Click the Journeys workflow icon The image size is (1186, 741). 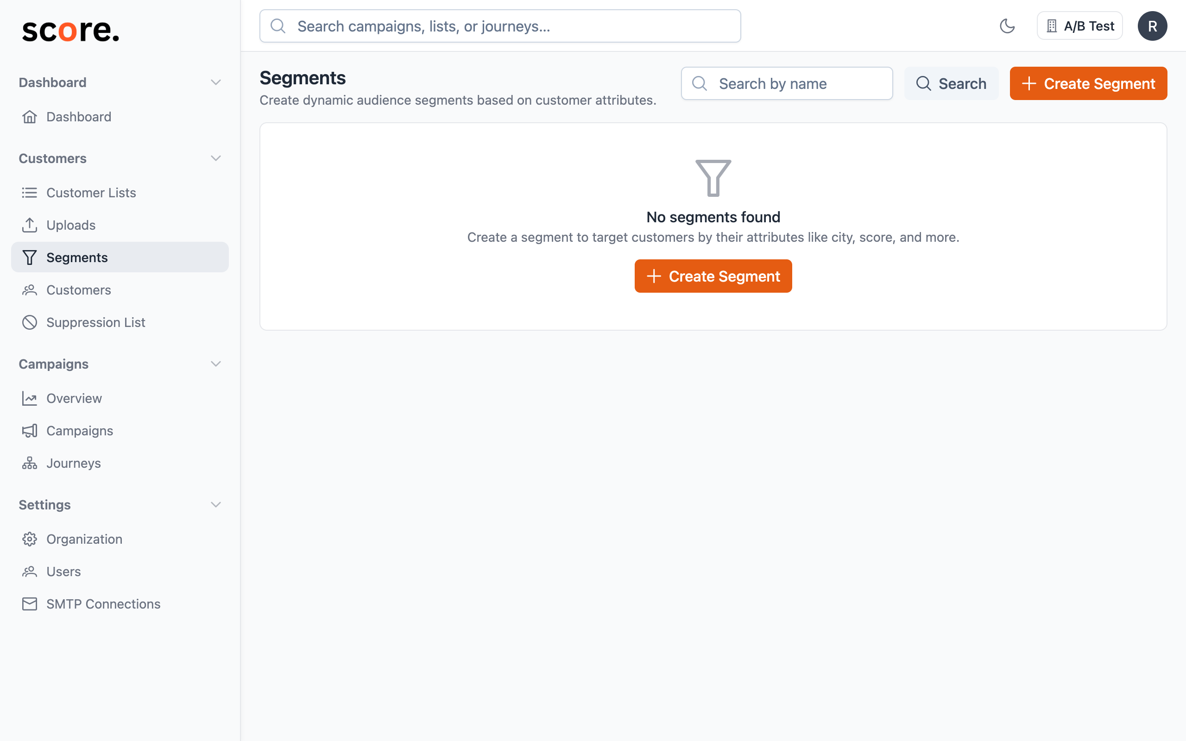(29, 463)
